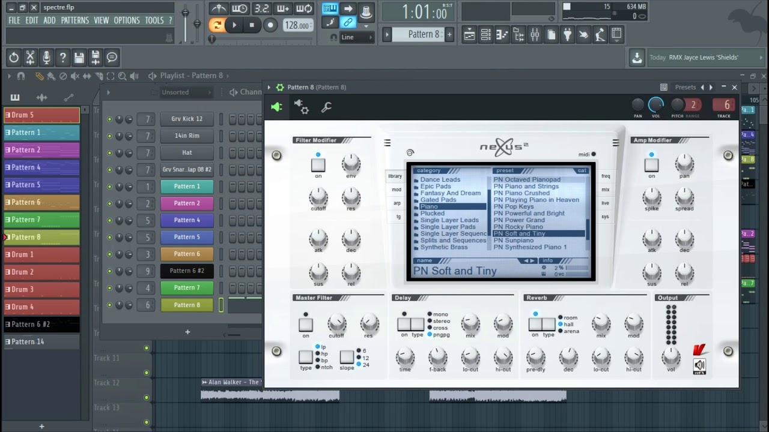Toggle the recording countdown icon
This screenshot has height=432, width=769.
pyautogui.click(x=261, y=8)
